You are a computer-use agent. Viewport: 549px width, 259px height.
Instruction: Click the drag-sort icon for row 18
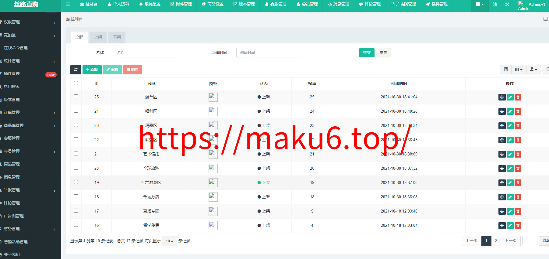[502, 197]
